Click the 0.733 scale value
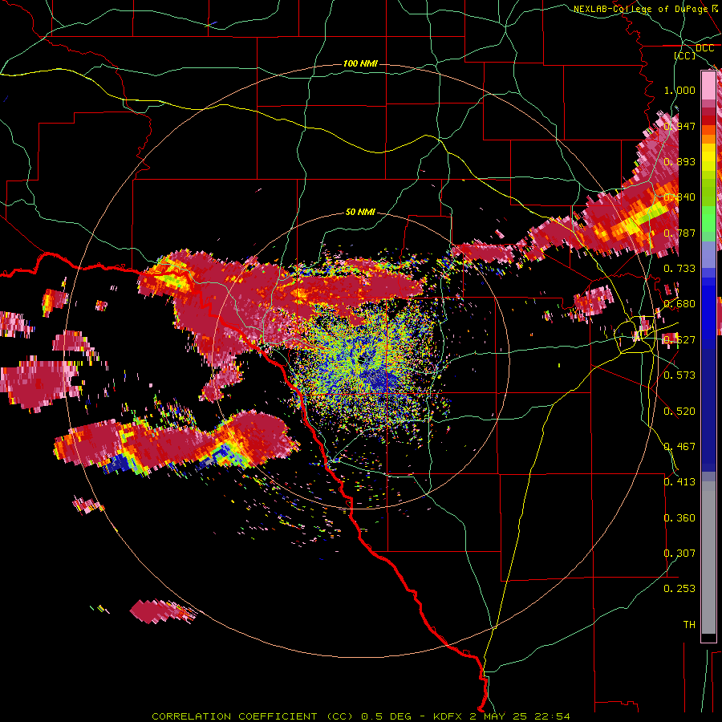The height and width of the screenshot is (722, 722). (x=679, y=269)
